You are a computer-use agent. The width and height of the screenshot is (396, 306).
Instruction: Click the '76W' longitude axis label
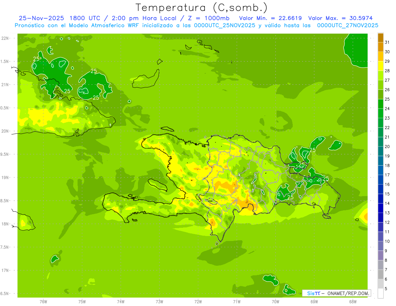[43, 302]
